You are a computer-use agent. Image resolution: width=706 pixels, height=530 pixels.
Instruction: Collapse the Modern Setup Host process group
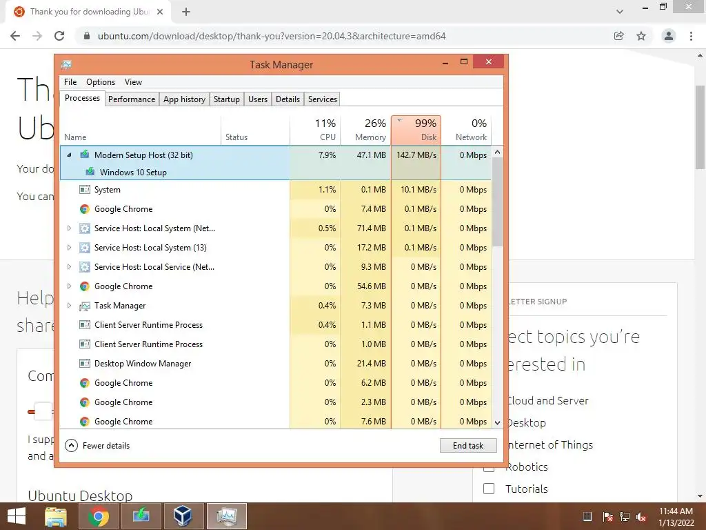70,155
